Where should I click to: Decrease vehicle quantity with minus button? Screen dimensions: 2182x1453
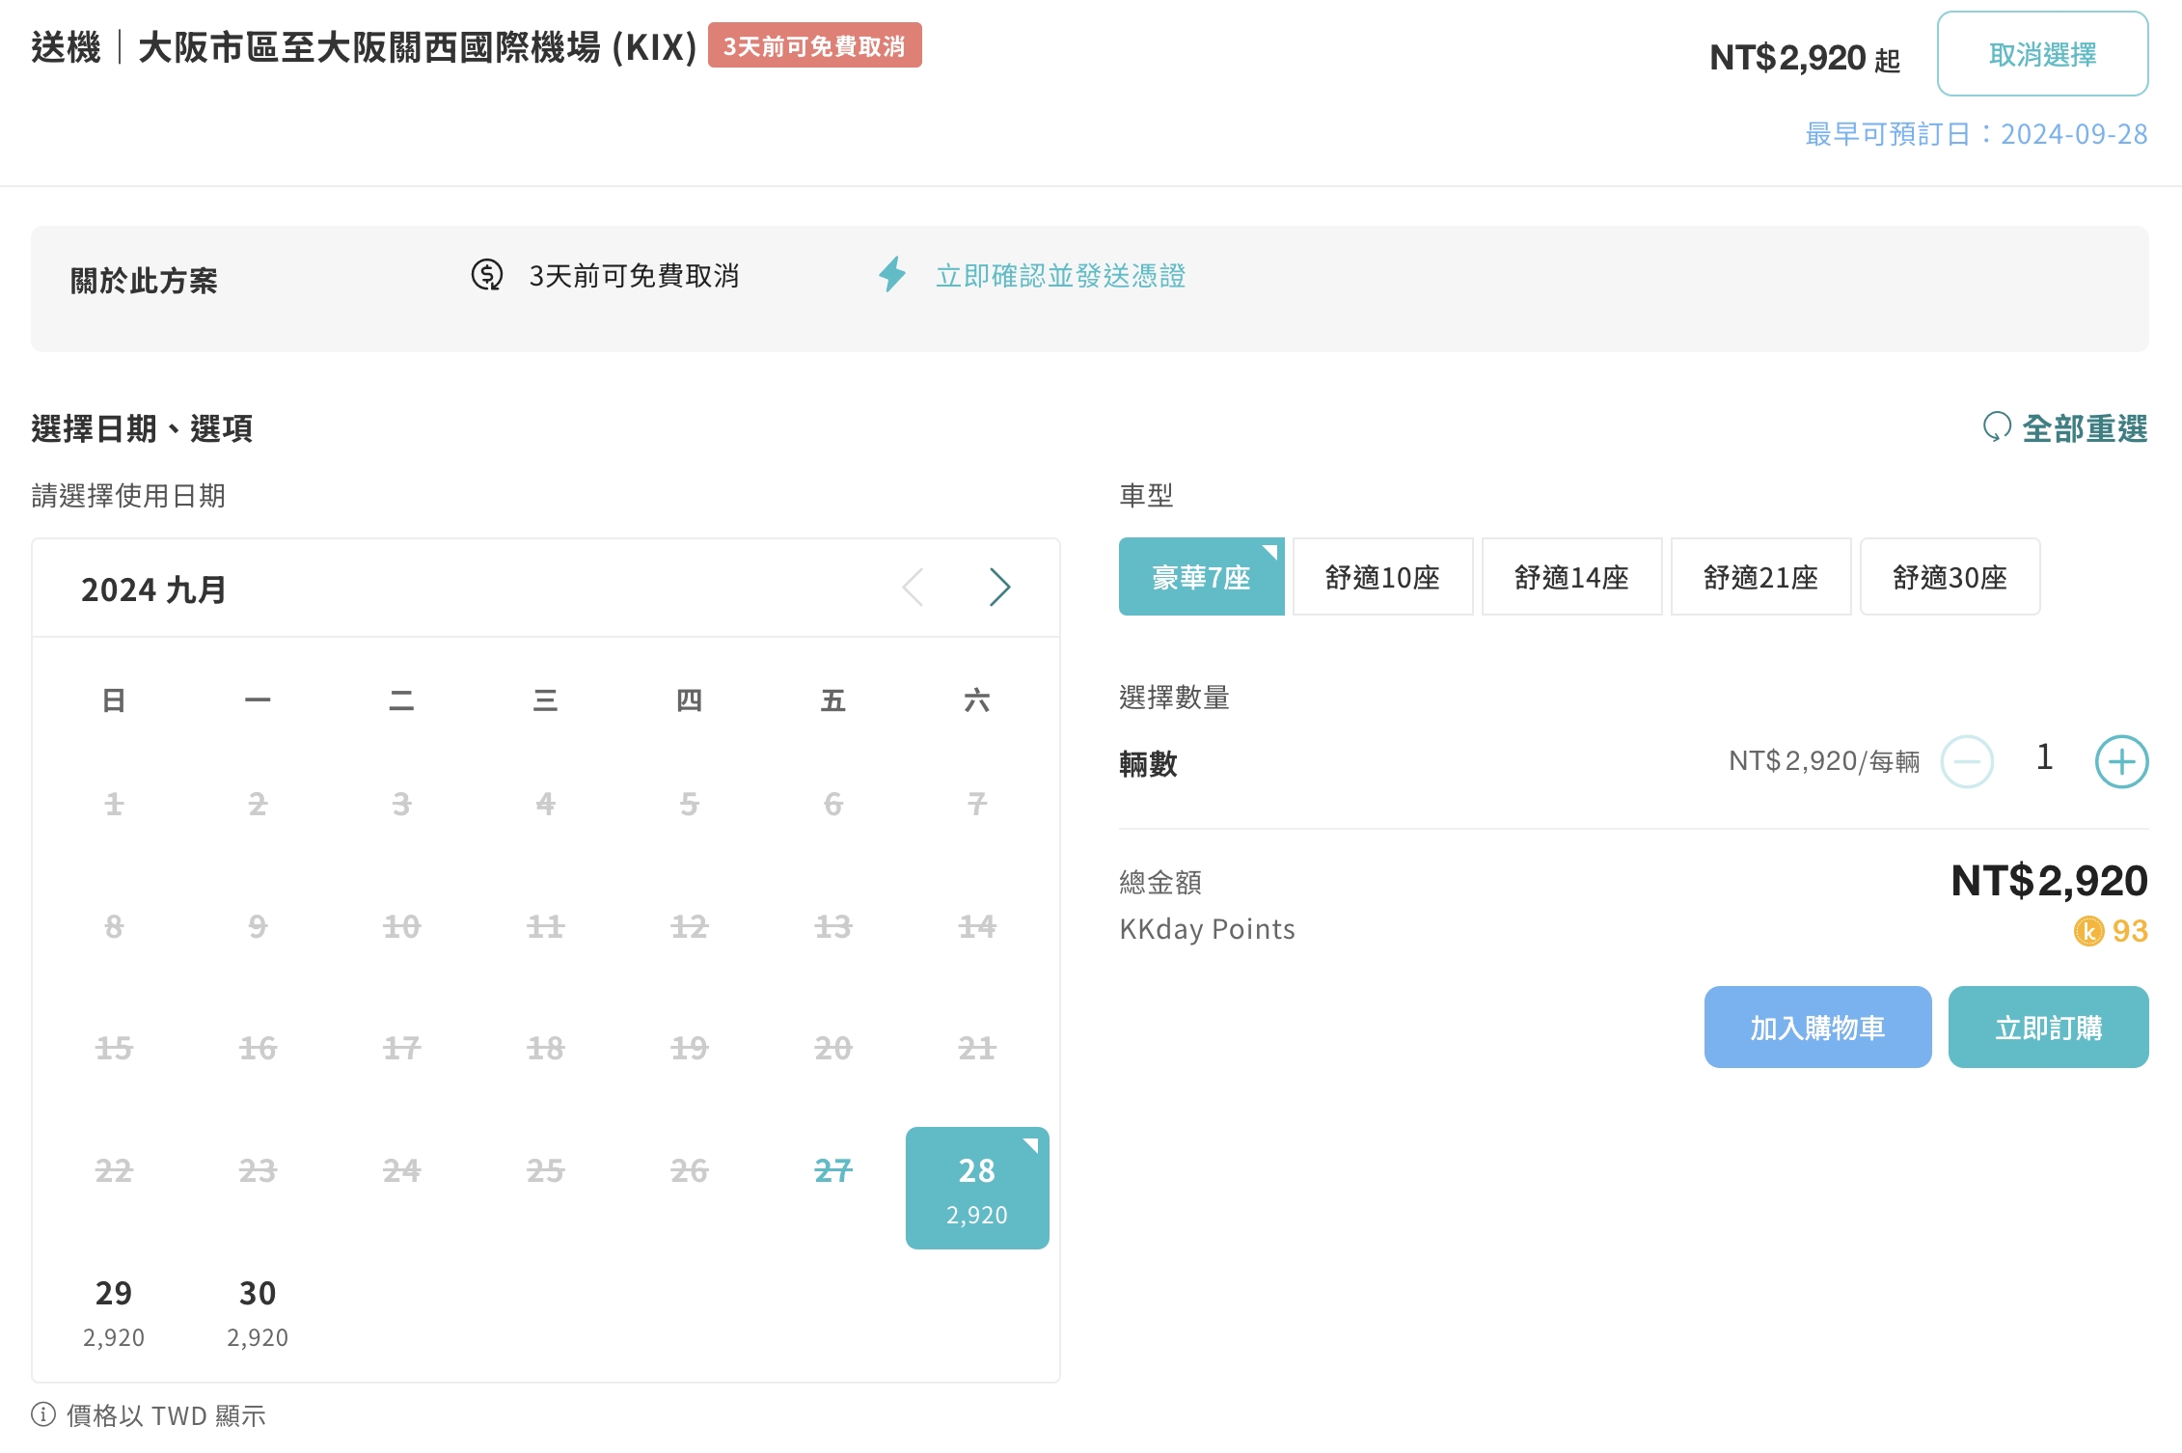pyautogui.click(x=1967, y=761)
